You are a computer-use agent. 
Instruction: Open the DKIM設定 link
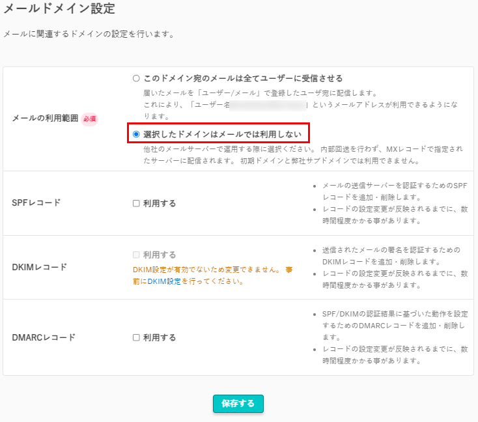click(x=164, y=281)
